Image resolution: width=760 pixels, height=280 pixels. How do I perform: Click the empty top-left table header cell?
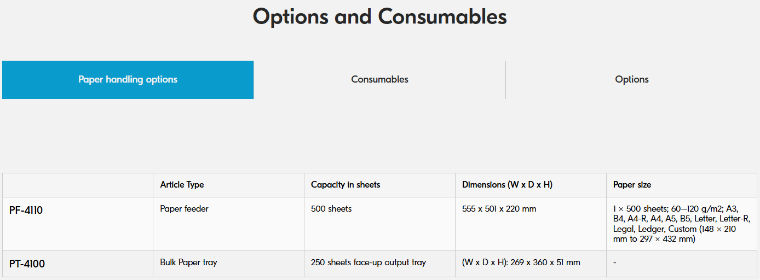78,185
